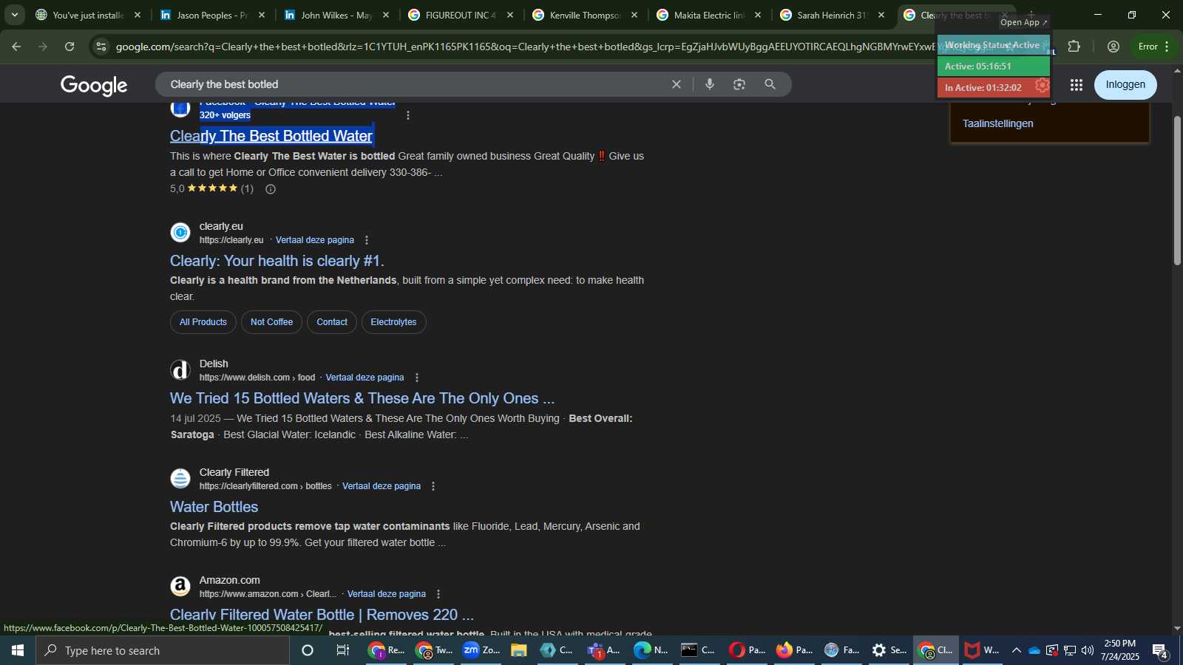Viewport: 1183px width, 665px height.
Task: View site information icon in address bar
Action: 101,47
